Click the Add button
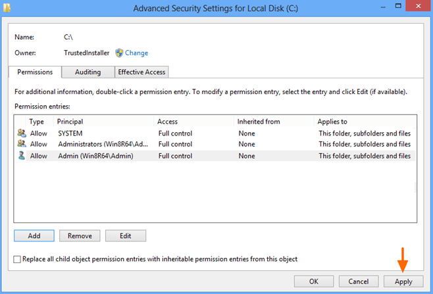The width and height of the screenshot is (433, 294). [x=34, y=235]
